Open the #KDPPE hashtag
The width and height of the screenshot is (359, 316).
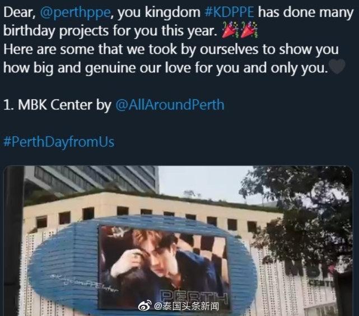point(229,12)
